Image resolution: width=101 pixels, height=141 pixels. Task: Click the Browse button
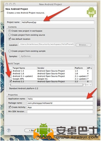pos(83,45)
